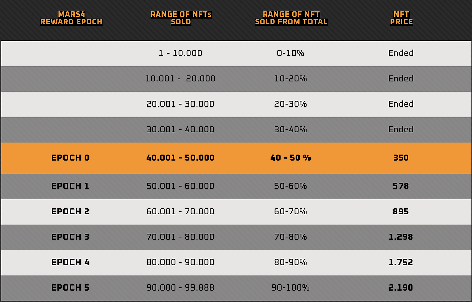Viewport: 472px width, 302px height.
Task: Select the EPOCH 5 row label
Action: (x=70, y=287)
